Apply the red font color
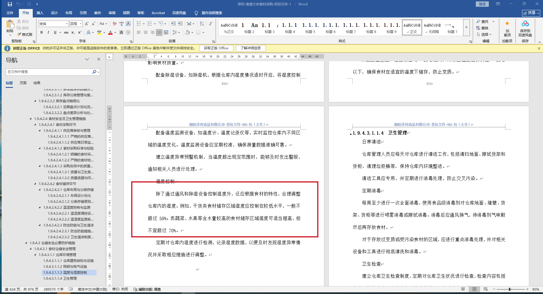This screenshot has width=543, height=294. click(110, 32)
